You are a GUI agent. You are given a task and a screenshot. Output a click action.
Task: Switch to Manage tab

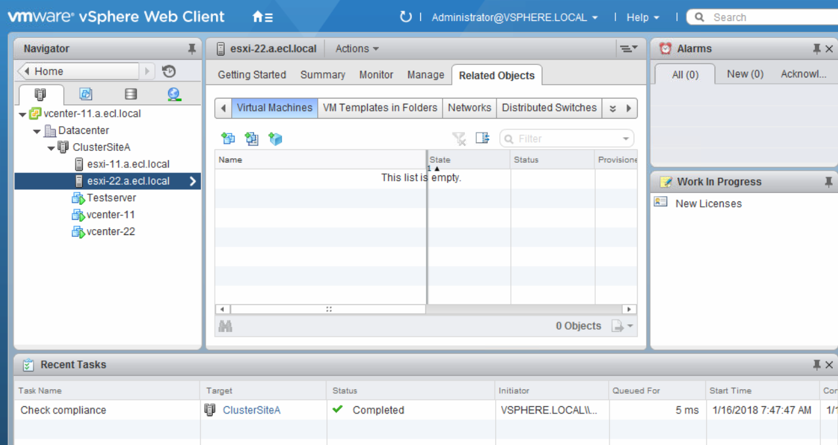tap(426, 75)
